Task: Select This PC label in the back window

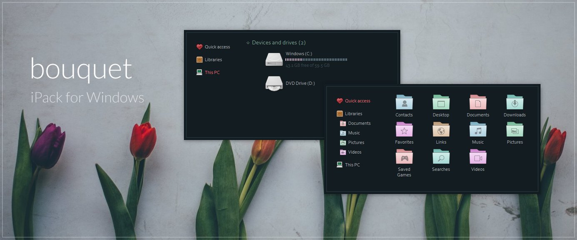Action: click(x=212, y=72)
